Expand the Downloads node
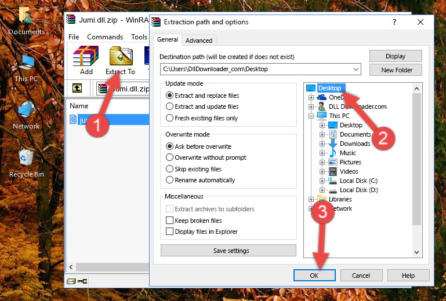Screen dimensions: 446x301 (322, 144)
